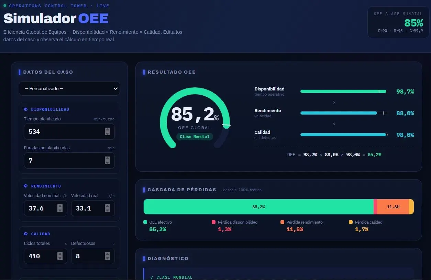Viewport: 431px width, 280px height.
Task: Click the OPERATIONS CONTROL TOWER · LIVE label
Action: tap(59, 6)
